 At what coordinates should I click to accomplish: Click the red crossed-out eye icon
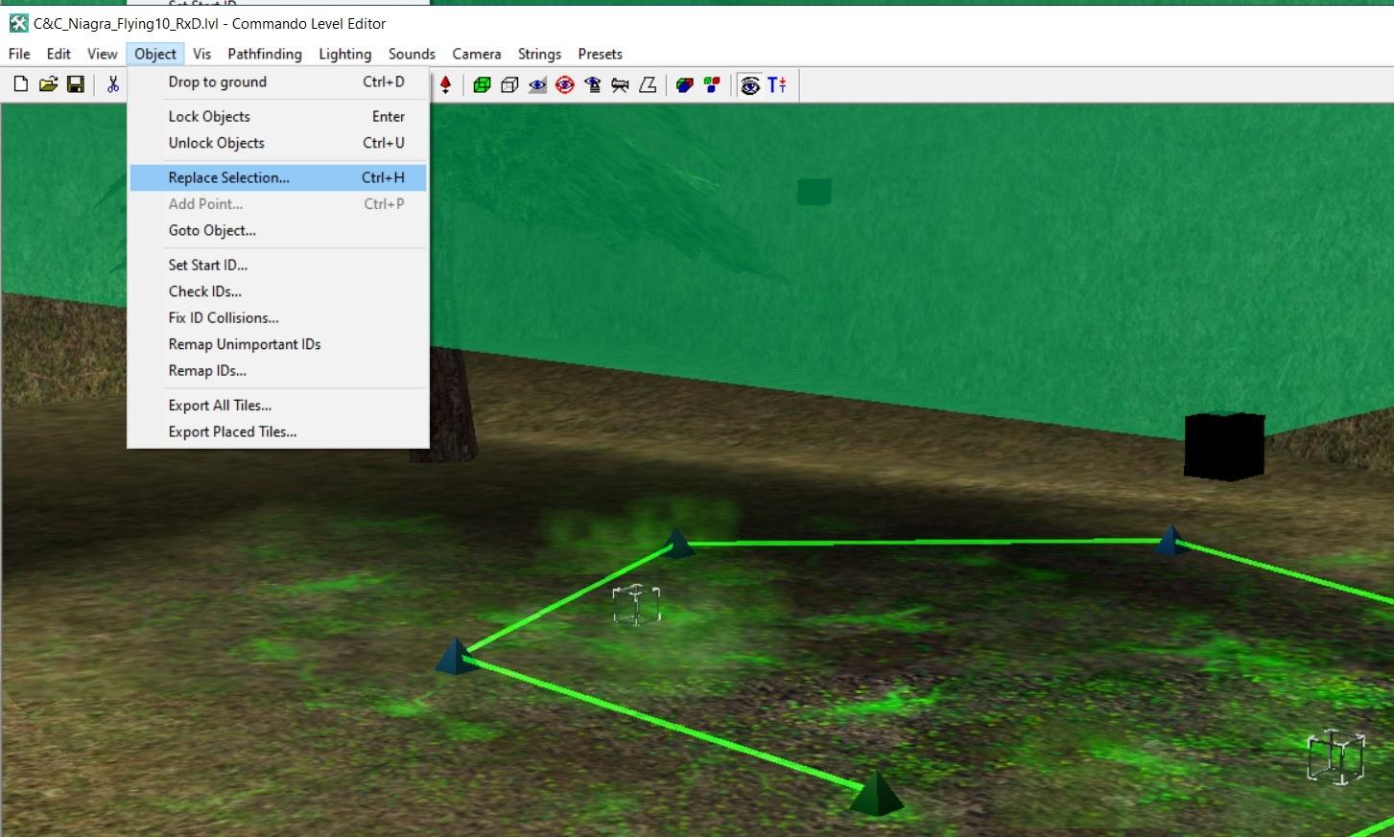click(x=565, y=85)
